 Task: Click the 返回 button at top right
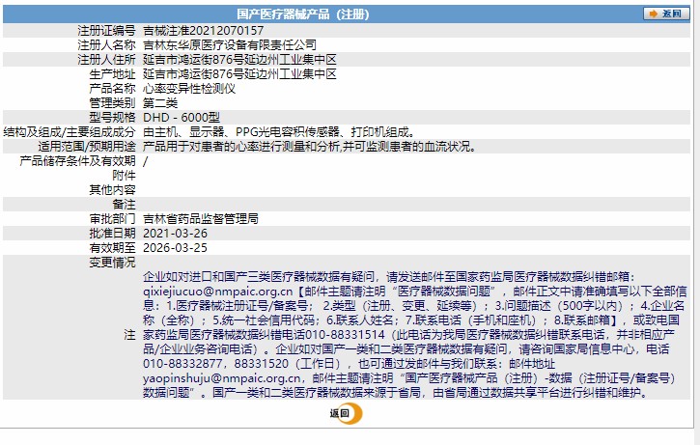pos(665,14)
